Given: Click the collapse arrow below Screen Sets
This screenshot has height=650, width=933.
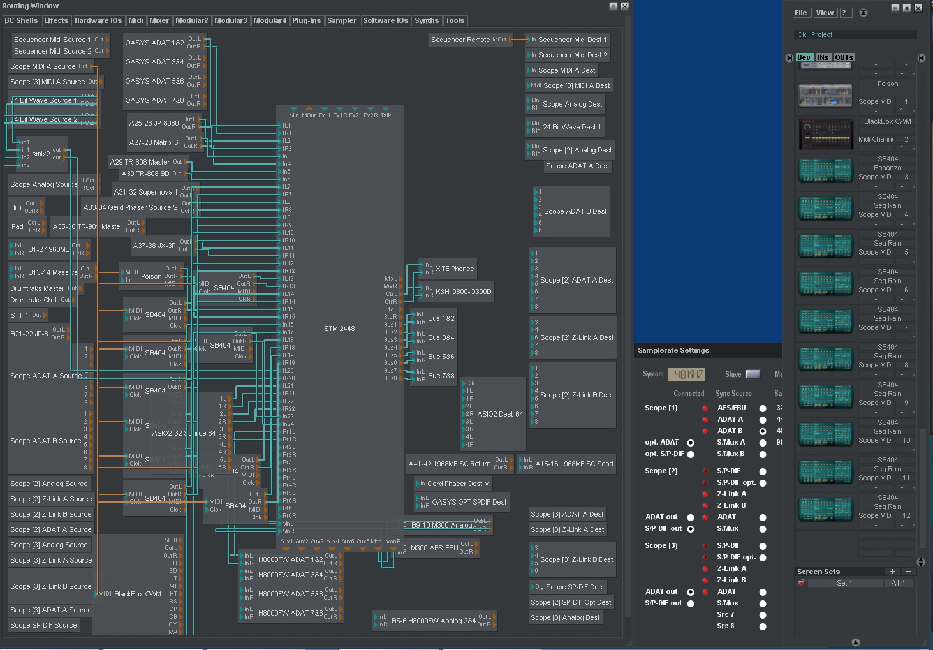Looking at the screenshot, I should pos(855,642).
